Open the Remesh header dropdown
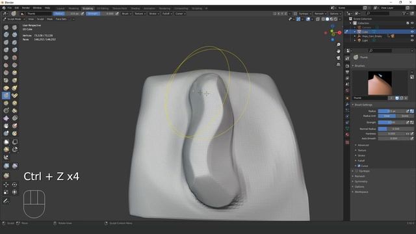 320,14
